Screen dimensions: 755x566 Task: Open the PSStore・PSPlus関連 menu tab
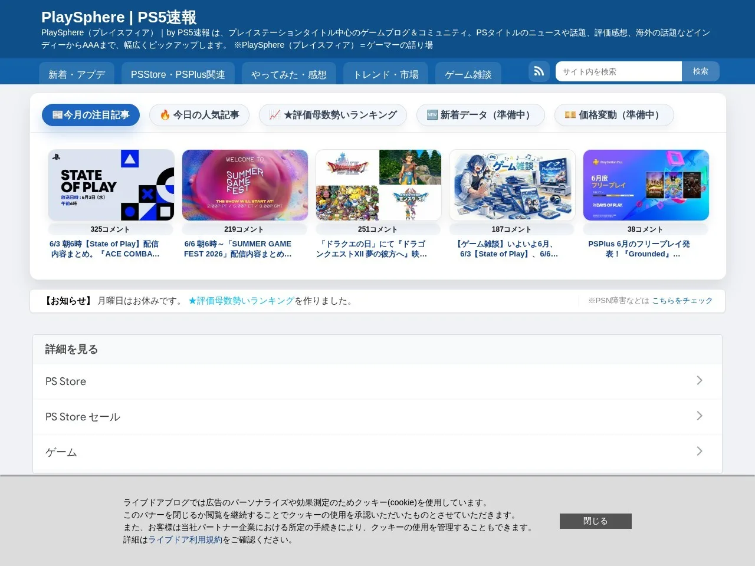point(178,74)
